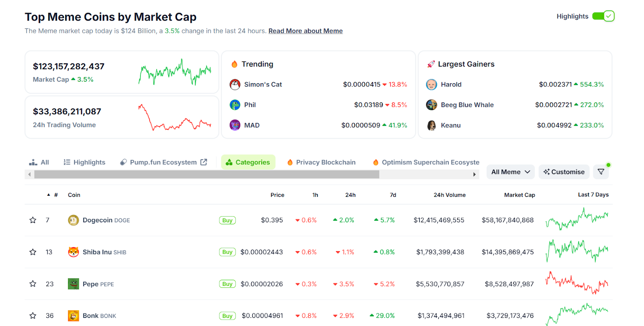The height and width of the screenshot is (326, 644).
Task: Open Optimism Superchain Ecosystem tab
Action: pyautogui.click(x=426, y=162)
